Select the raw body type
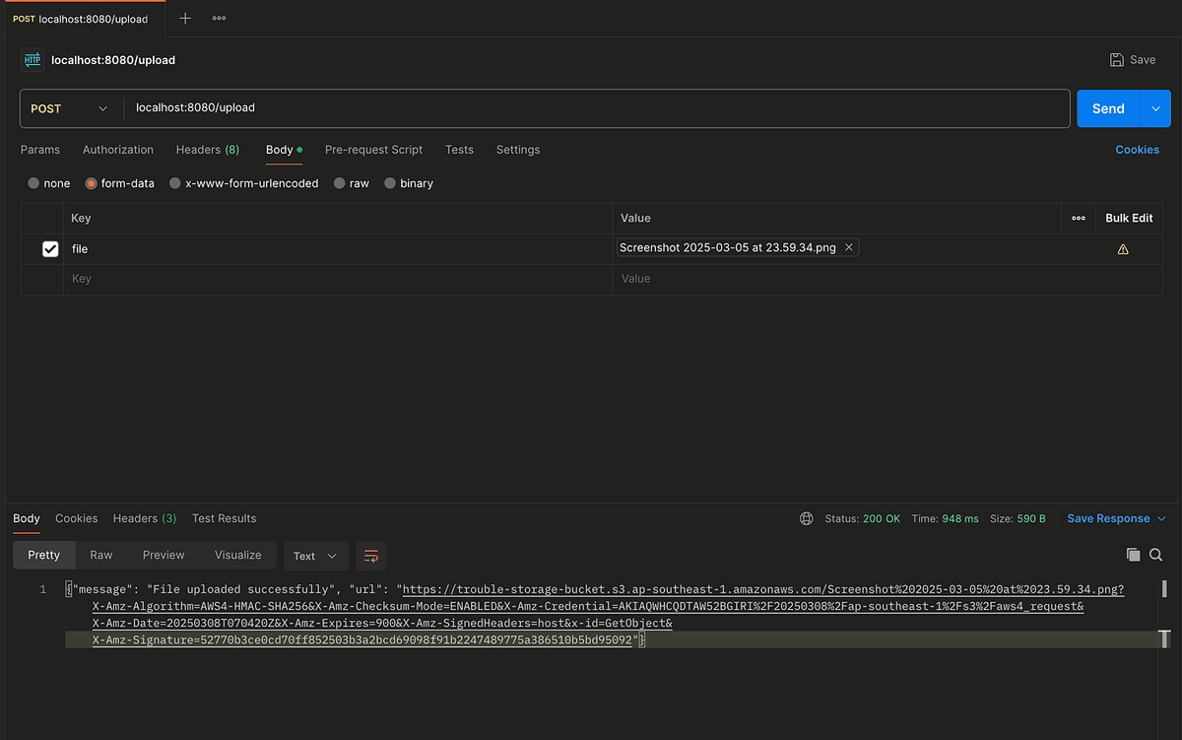The height and width of the screenshot is (740, 1182). tap(352, 183)
